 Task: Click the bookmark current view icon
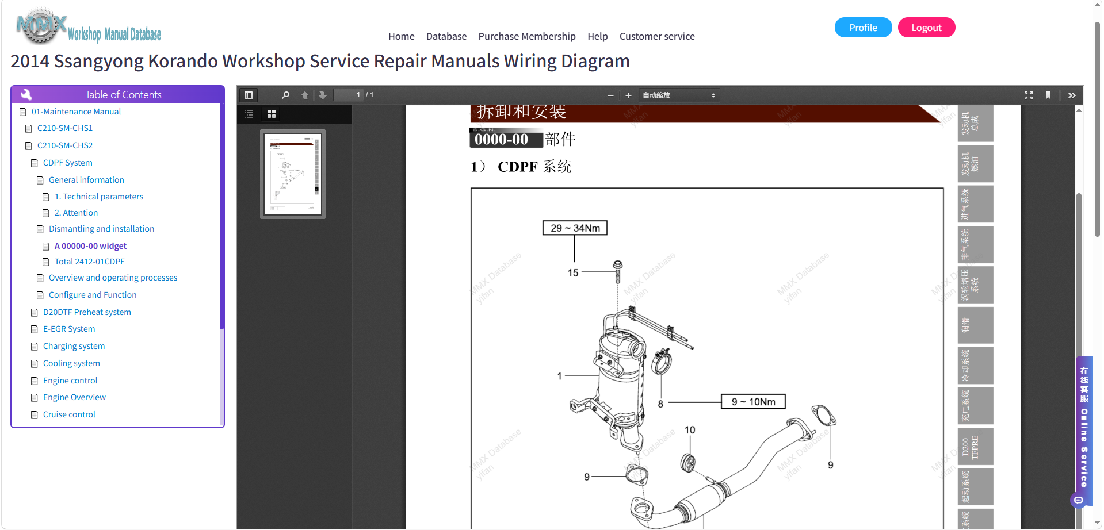point(1048,95)
